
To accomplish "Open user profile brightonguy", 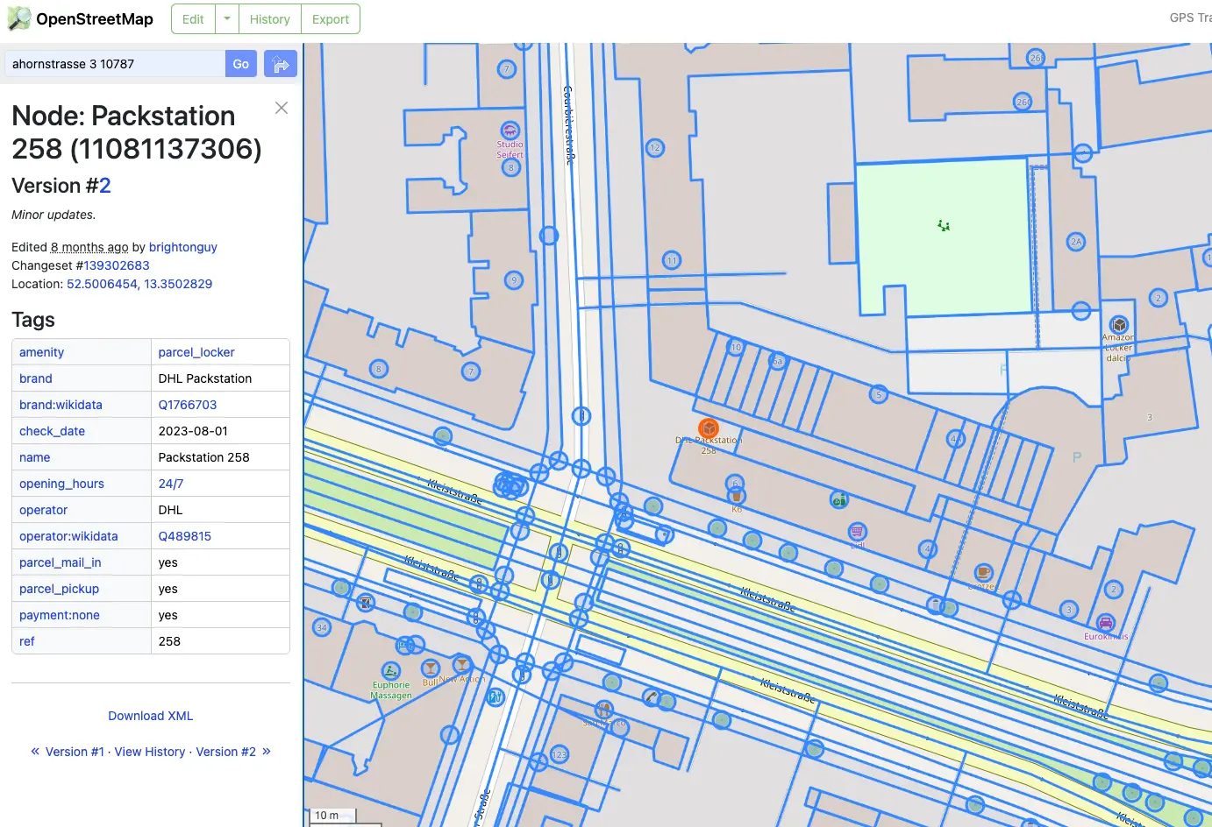I will click(x=183, y=247).
